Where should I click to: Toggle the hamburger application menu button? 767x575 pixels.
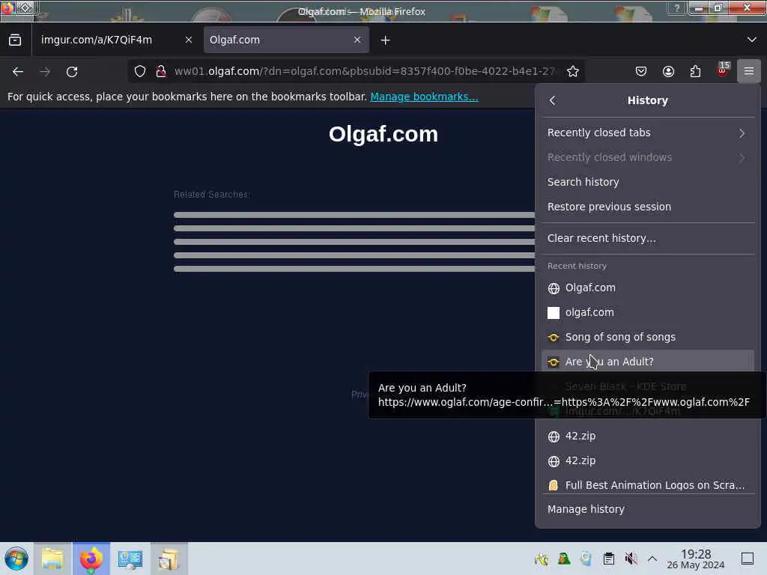click(748, 71)
